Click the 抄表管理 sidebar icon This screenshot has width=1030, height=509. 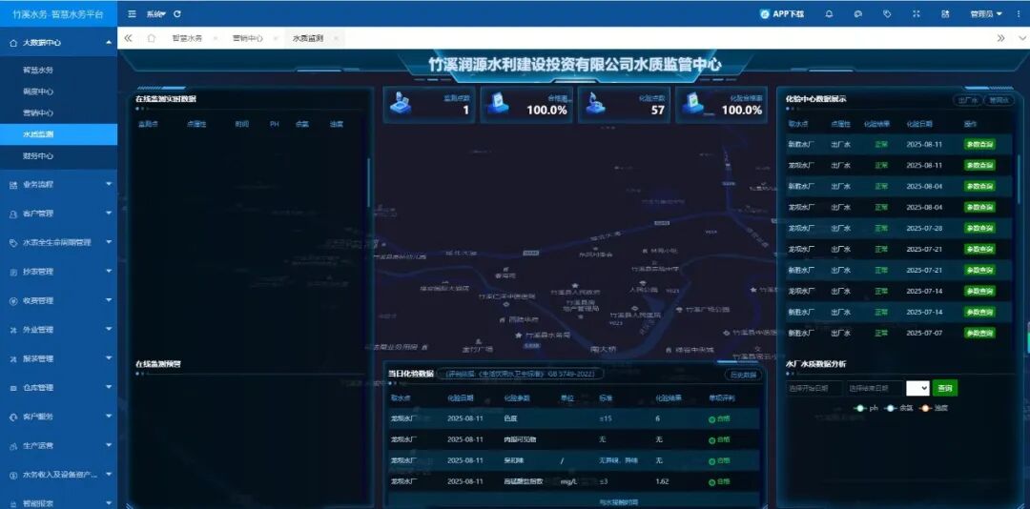click(13, 272)
